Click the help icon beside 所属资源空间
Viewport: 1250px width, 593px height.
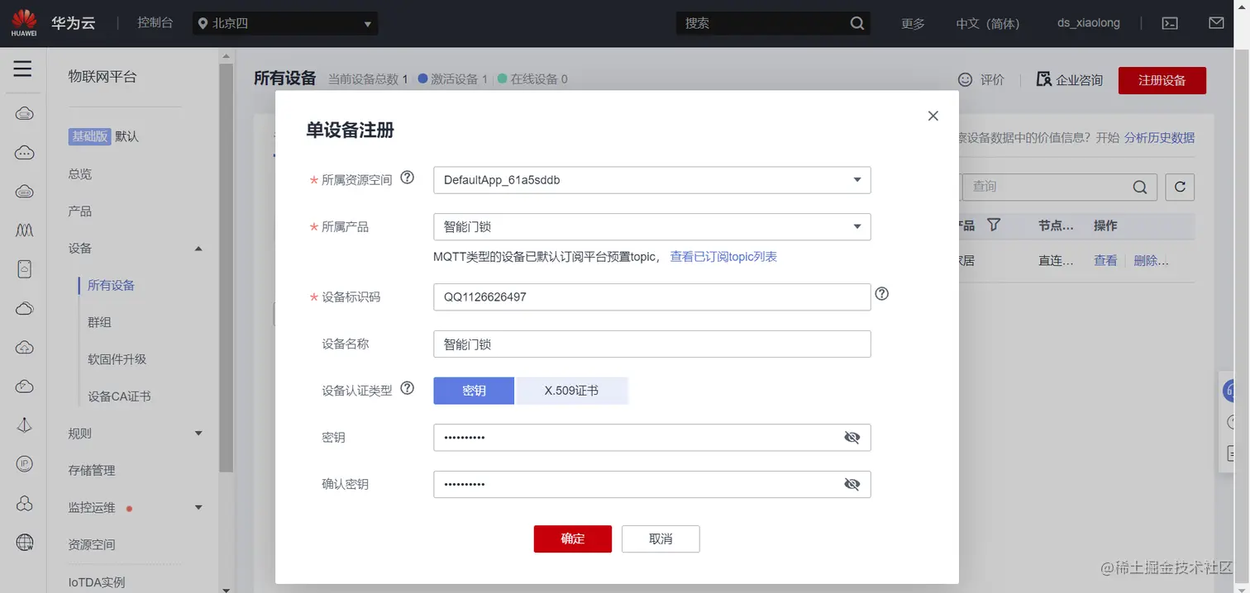[x=407, y=178]
